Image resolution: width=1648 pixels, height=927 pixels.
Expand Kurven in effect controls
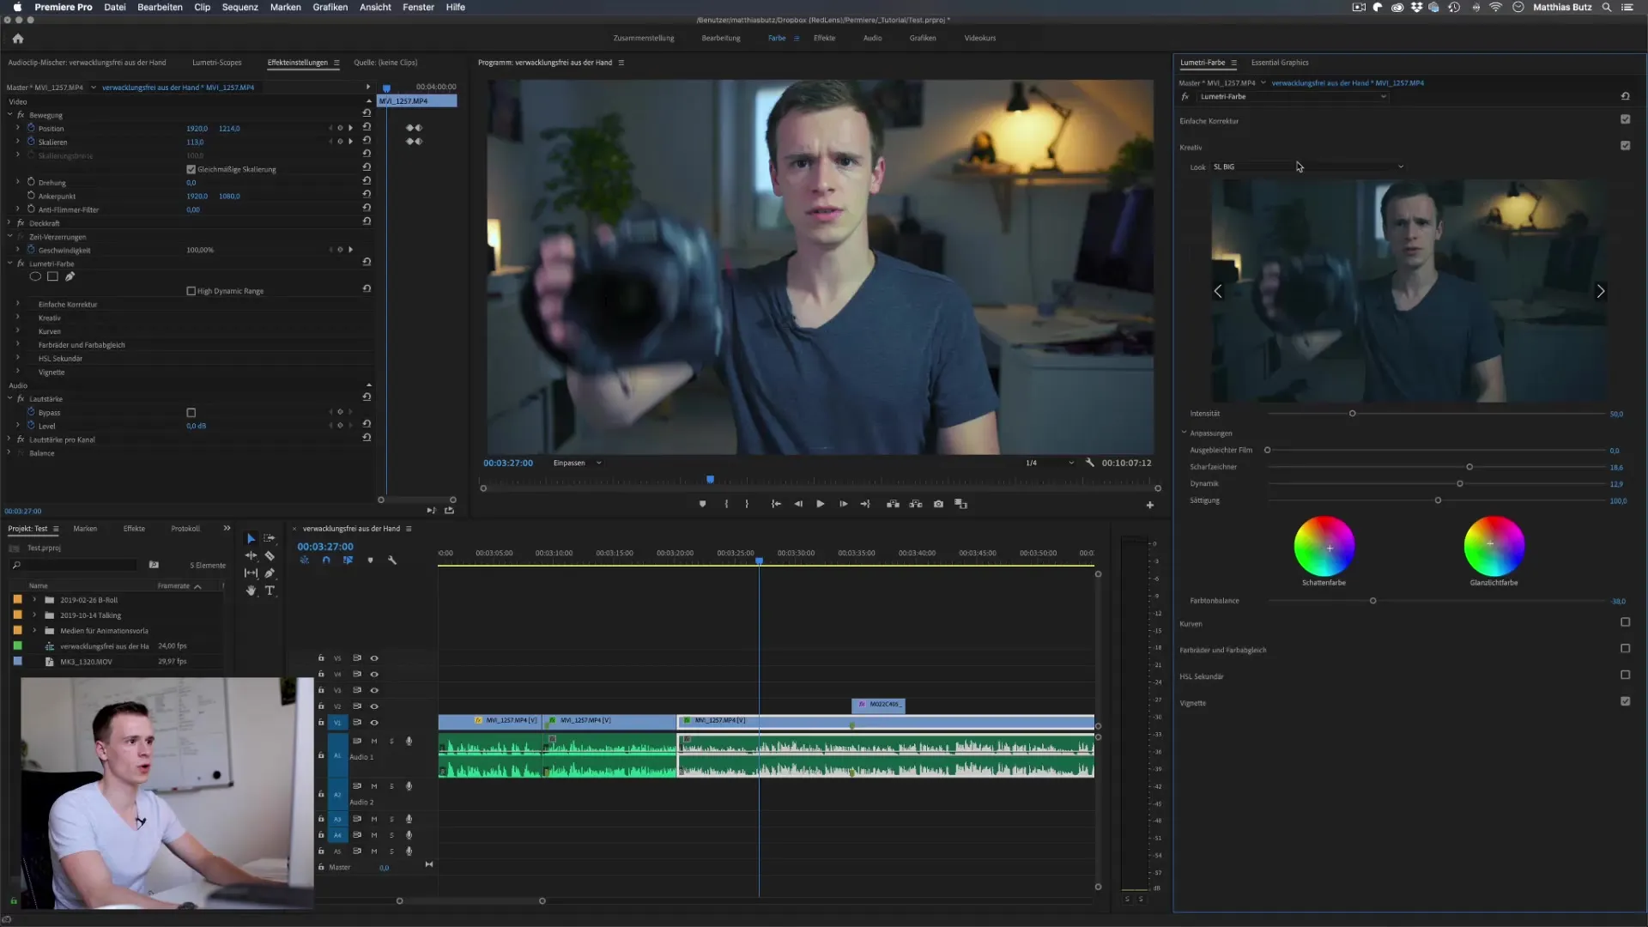(x=17, y=331)
